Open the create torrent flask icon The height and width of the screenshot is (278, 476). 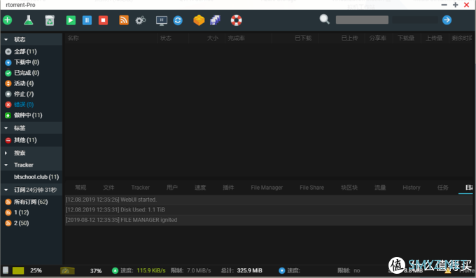(28, 20)
